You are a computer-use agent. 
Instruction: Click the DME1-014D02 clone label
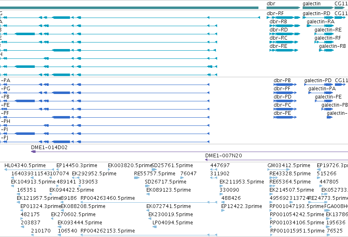coord(49,148)
